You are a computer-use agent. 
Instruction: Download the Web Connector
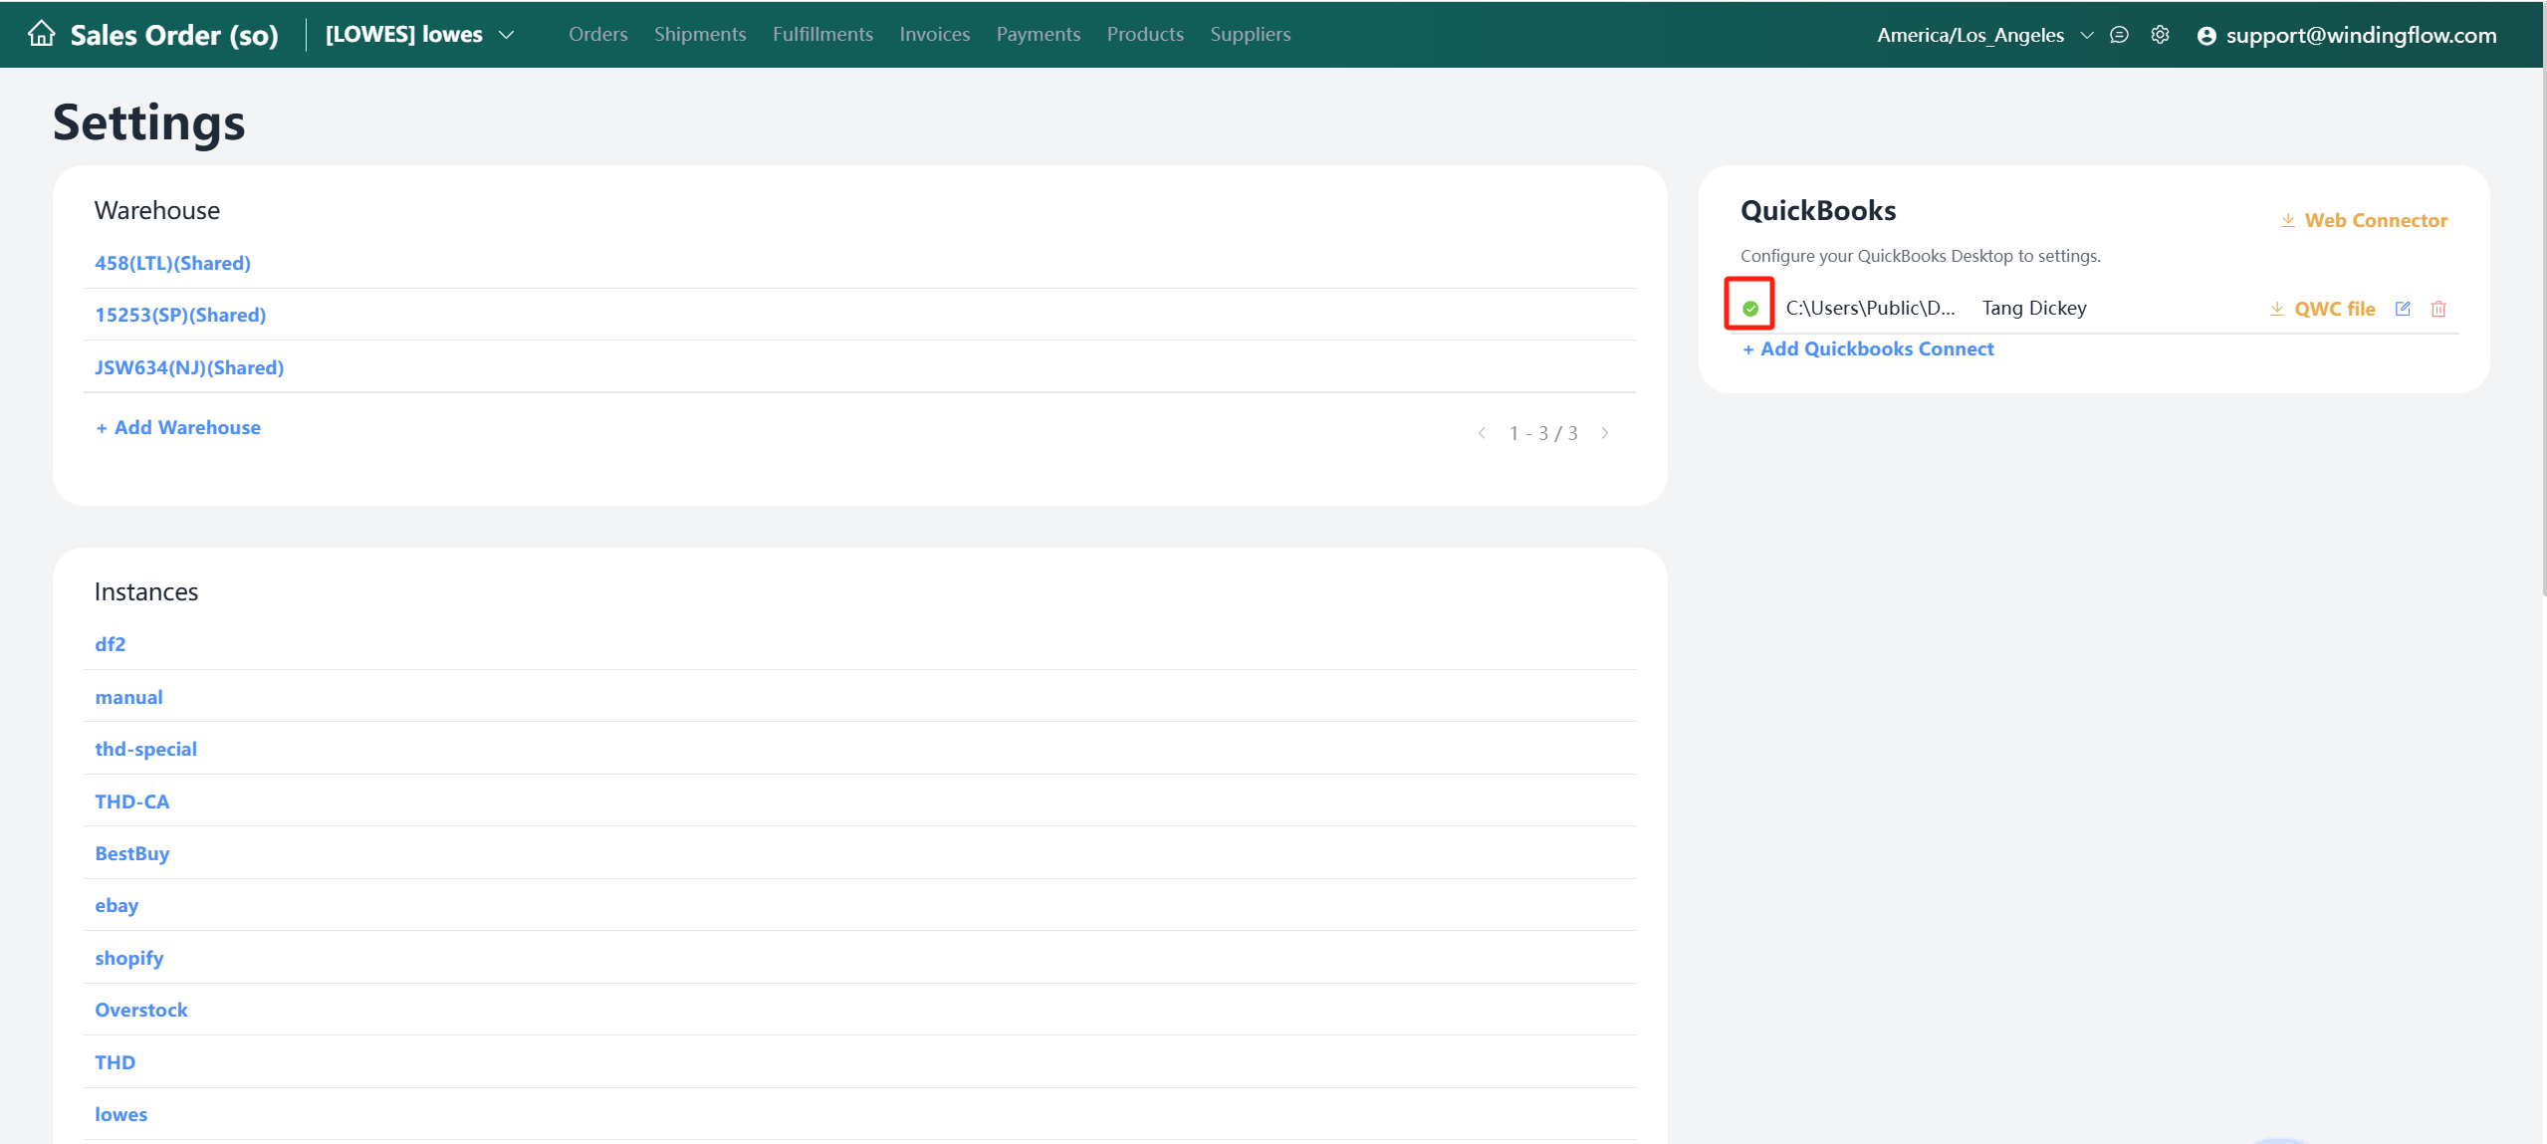[x=2364, y=220]
